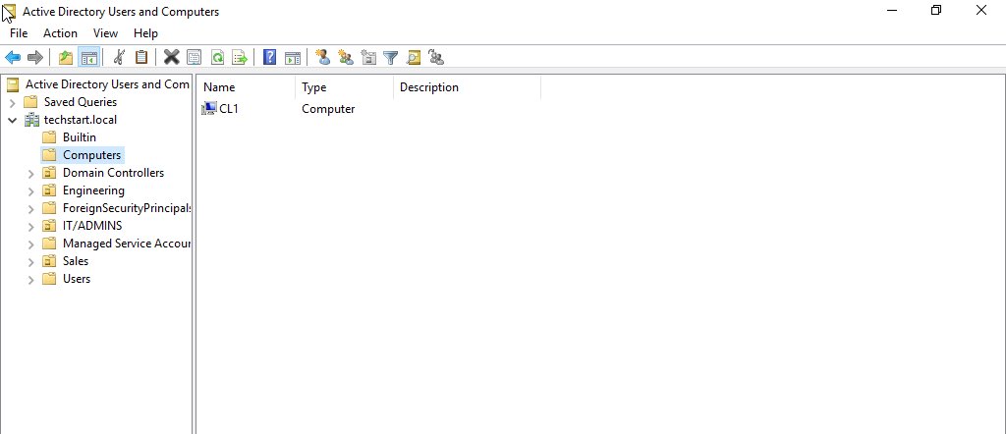This screenshot has height=434, width=1006.
Task: Click the techstart.local domain icon
Action: point(31,120)
